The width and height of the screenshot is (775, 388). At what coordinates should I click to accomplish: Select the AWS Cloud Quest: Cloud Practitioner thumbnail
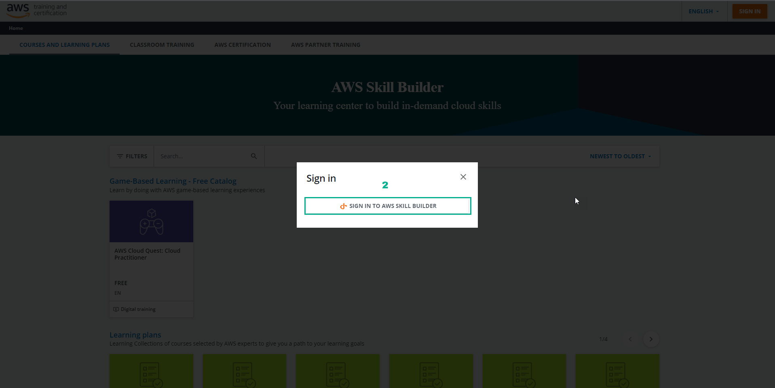point(151,221)
